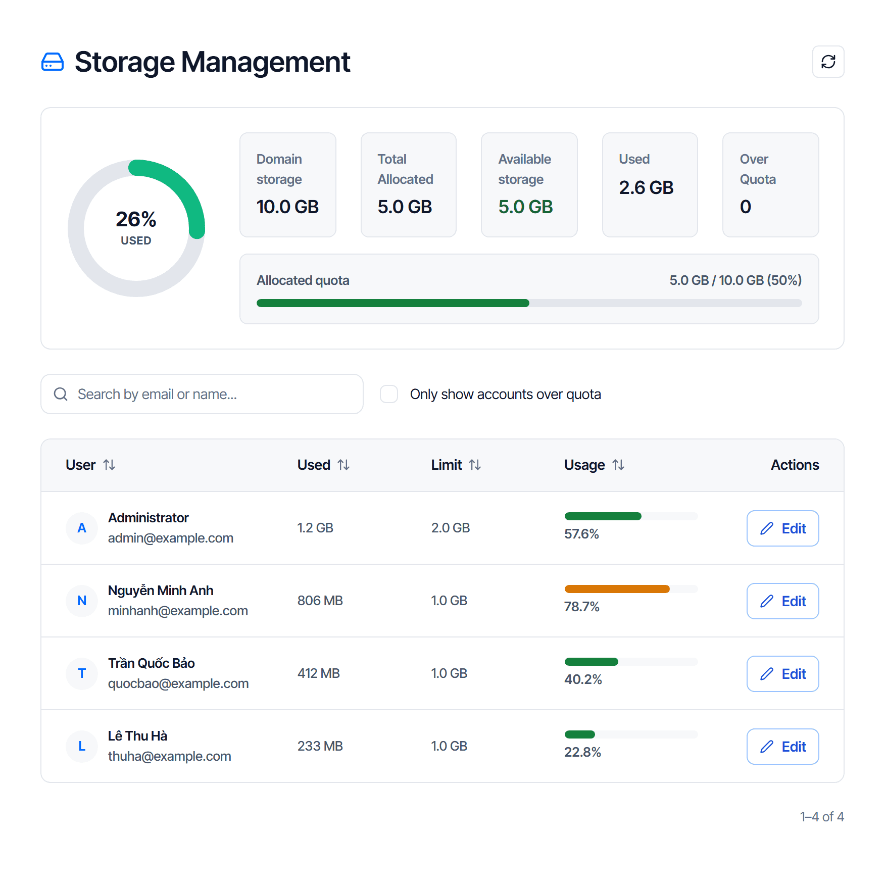Click the Administrator avatar letter A
This screenshot has height=885, width=885.
click(82, 528)
